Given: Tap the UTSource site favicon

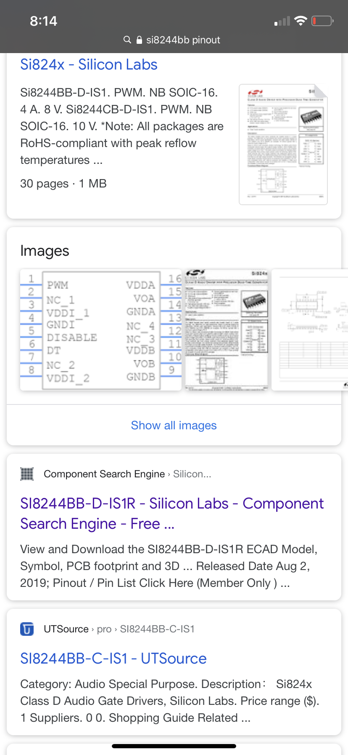Looking at the screenshot, I should click(27, 629).
